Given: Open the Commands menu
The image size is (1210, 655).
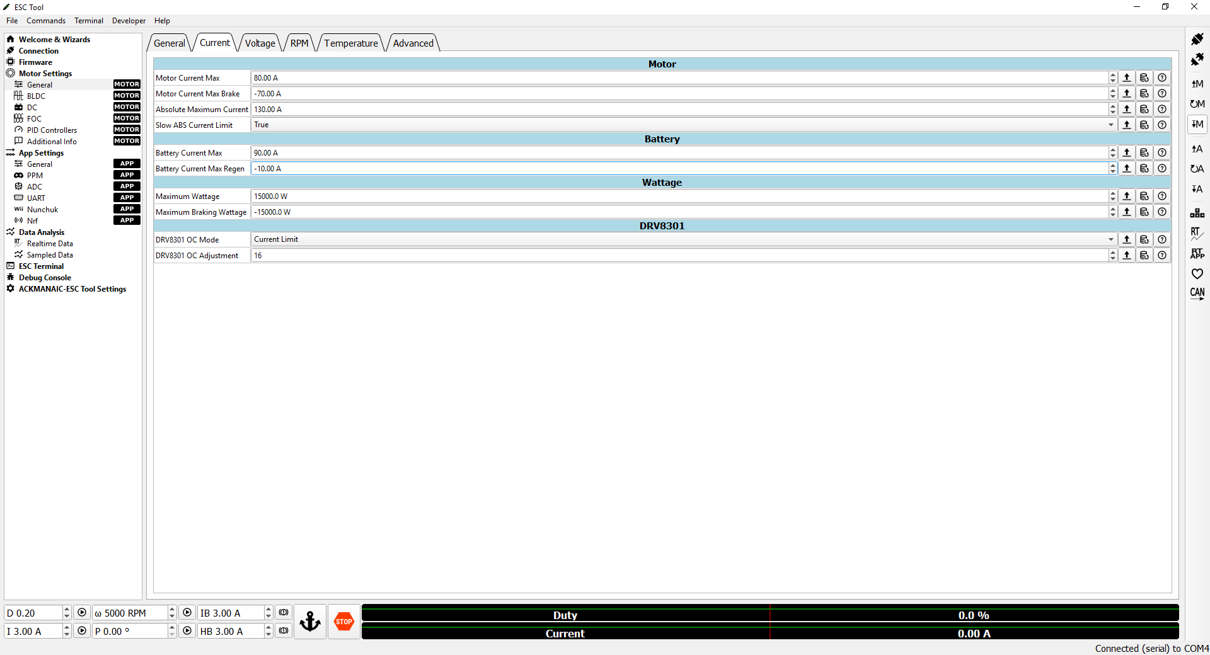Looking at the screenshot, I should (x=46, y=21).
